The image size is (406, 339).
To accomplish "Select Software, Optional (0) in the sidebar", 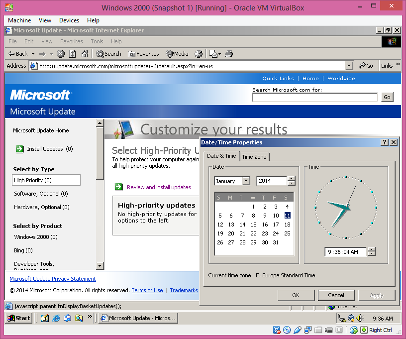I will (x=41, y=194).
